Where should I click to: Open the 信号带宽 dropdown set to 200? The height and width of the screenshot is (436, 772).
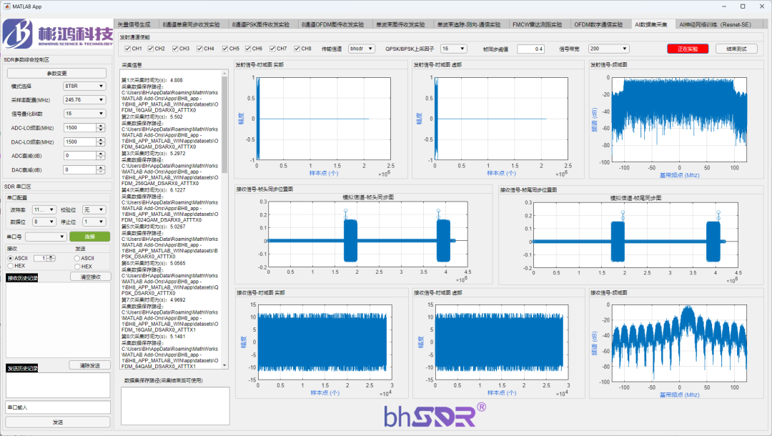(608, 49)
